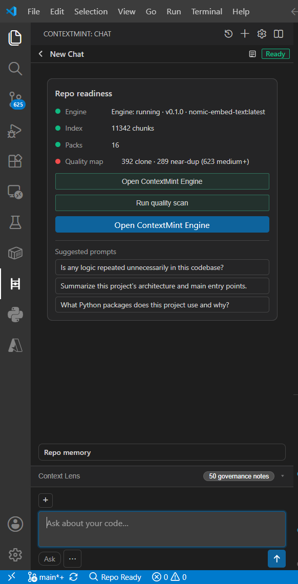This screenshot has width=298, height=584.
Task: Open the Manage gear in activity bar
Action: click(15, 555)
